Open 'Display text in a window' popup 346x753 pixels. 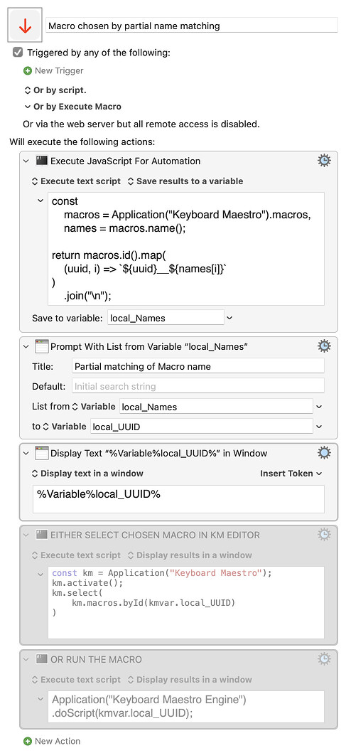87,473
